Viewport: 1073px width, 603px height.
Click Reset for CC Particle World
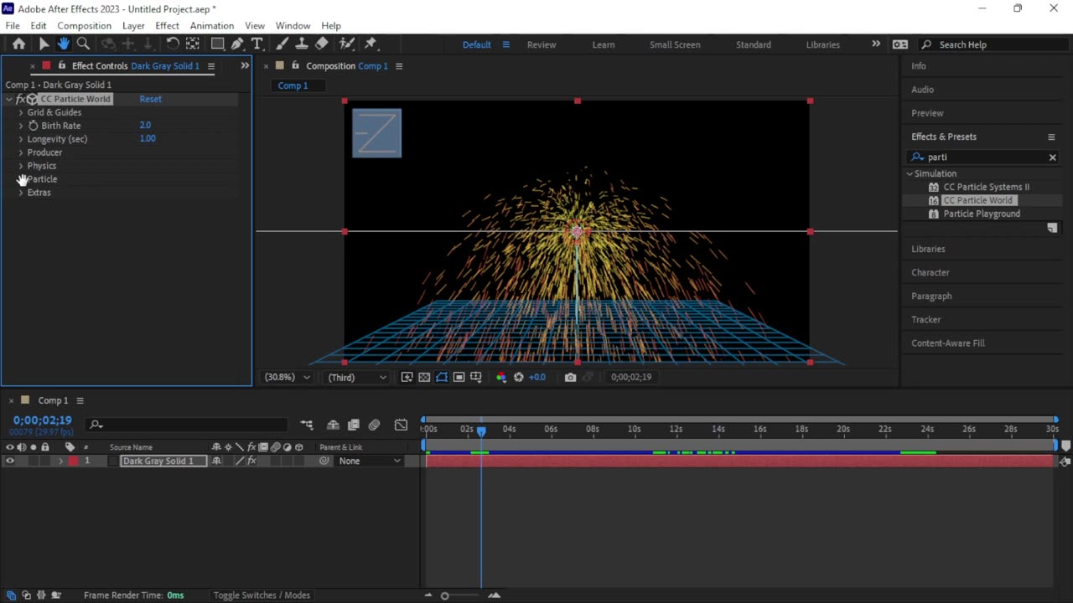[151, 99]
